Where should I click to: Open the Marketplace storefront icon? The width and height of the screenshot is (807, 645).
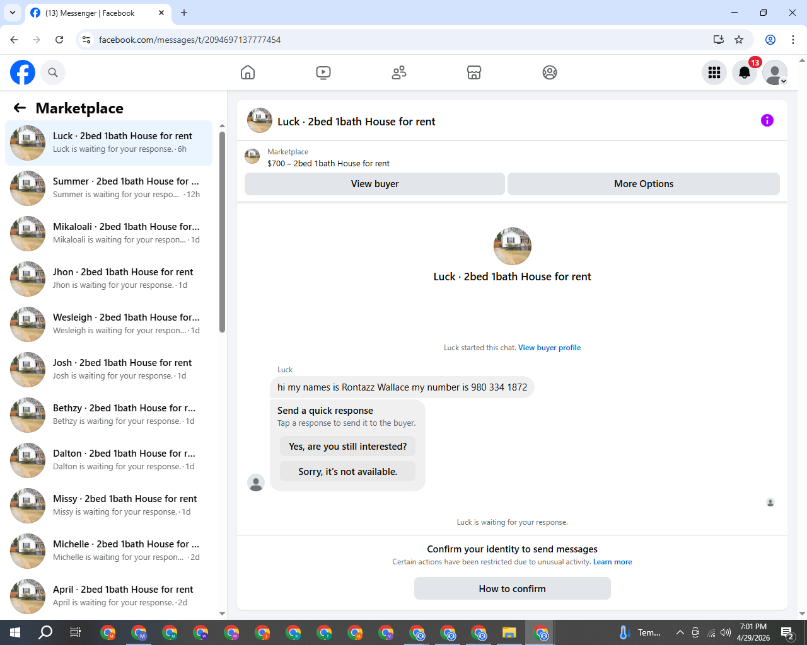point(474,72)
